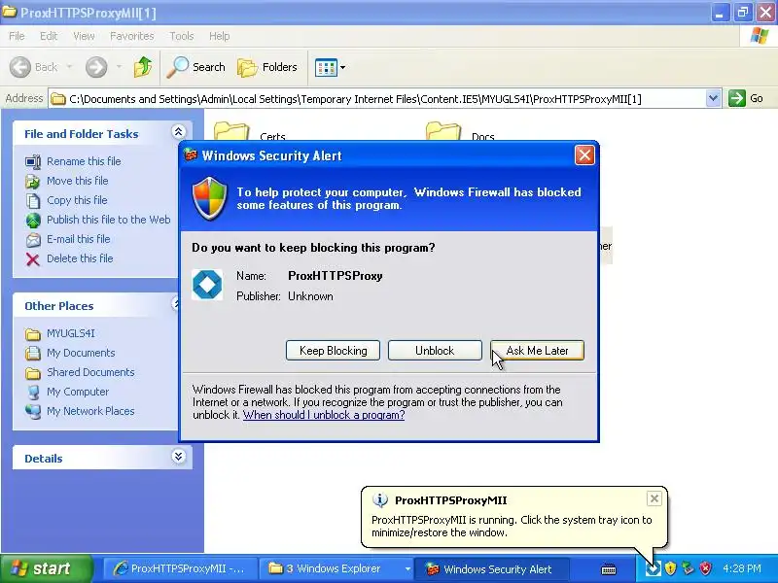Click E-mail this file envelope icon

[33, 239]
